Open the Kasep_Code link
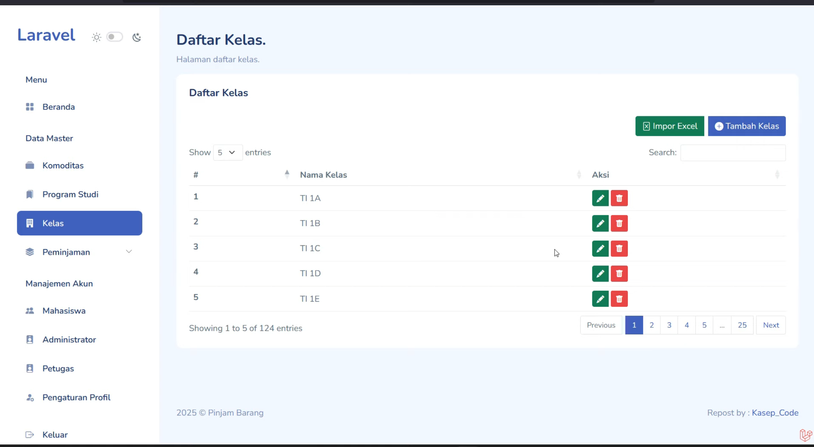This screenshot has height=447, width=814. click(775, 413)
